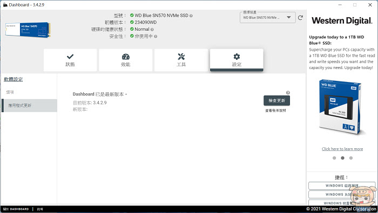Click the help icon above 檢查更新 button
This screenshot has height=213, width=378.
[288, 93]
